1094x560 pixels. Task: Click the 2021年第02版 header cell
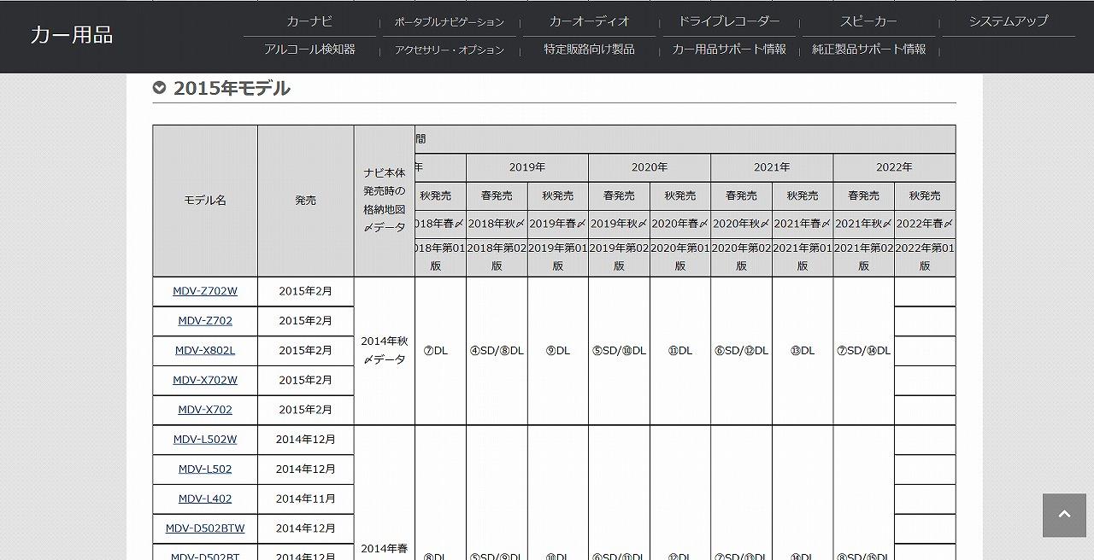click(x=863, y=257)
